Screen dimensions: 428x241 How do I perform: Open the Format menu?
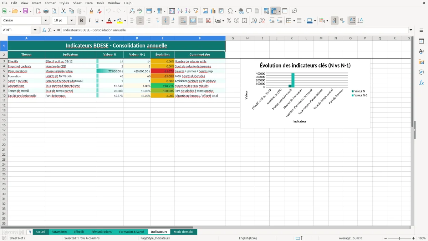pyautogui.click(x=50, y=3)
